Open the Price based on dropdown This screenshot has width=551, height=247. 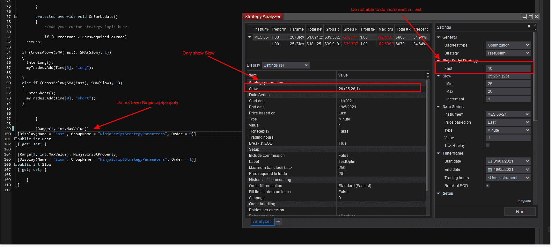[508, 122]
